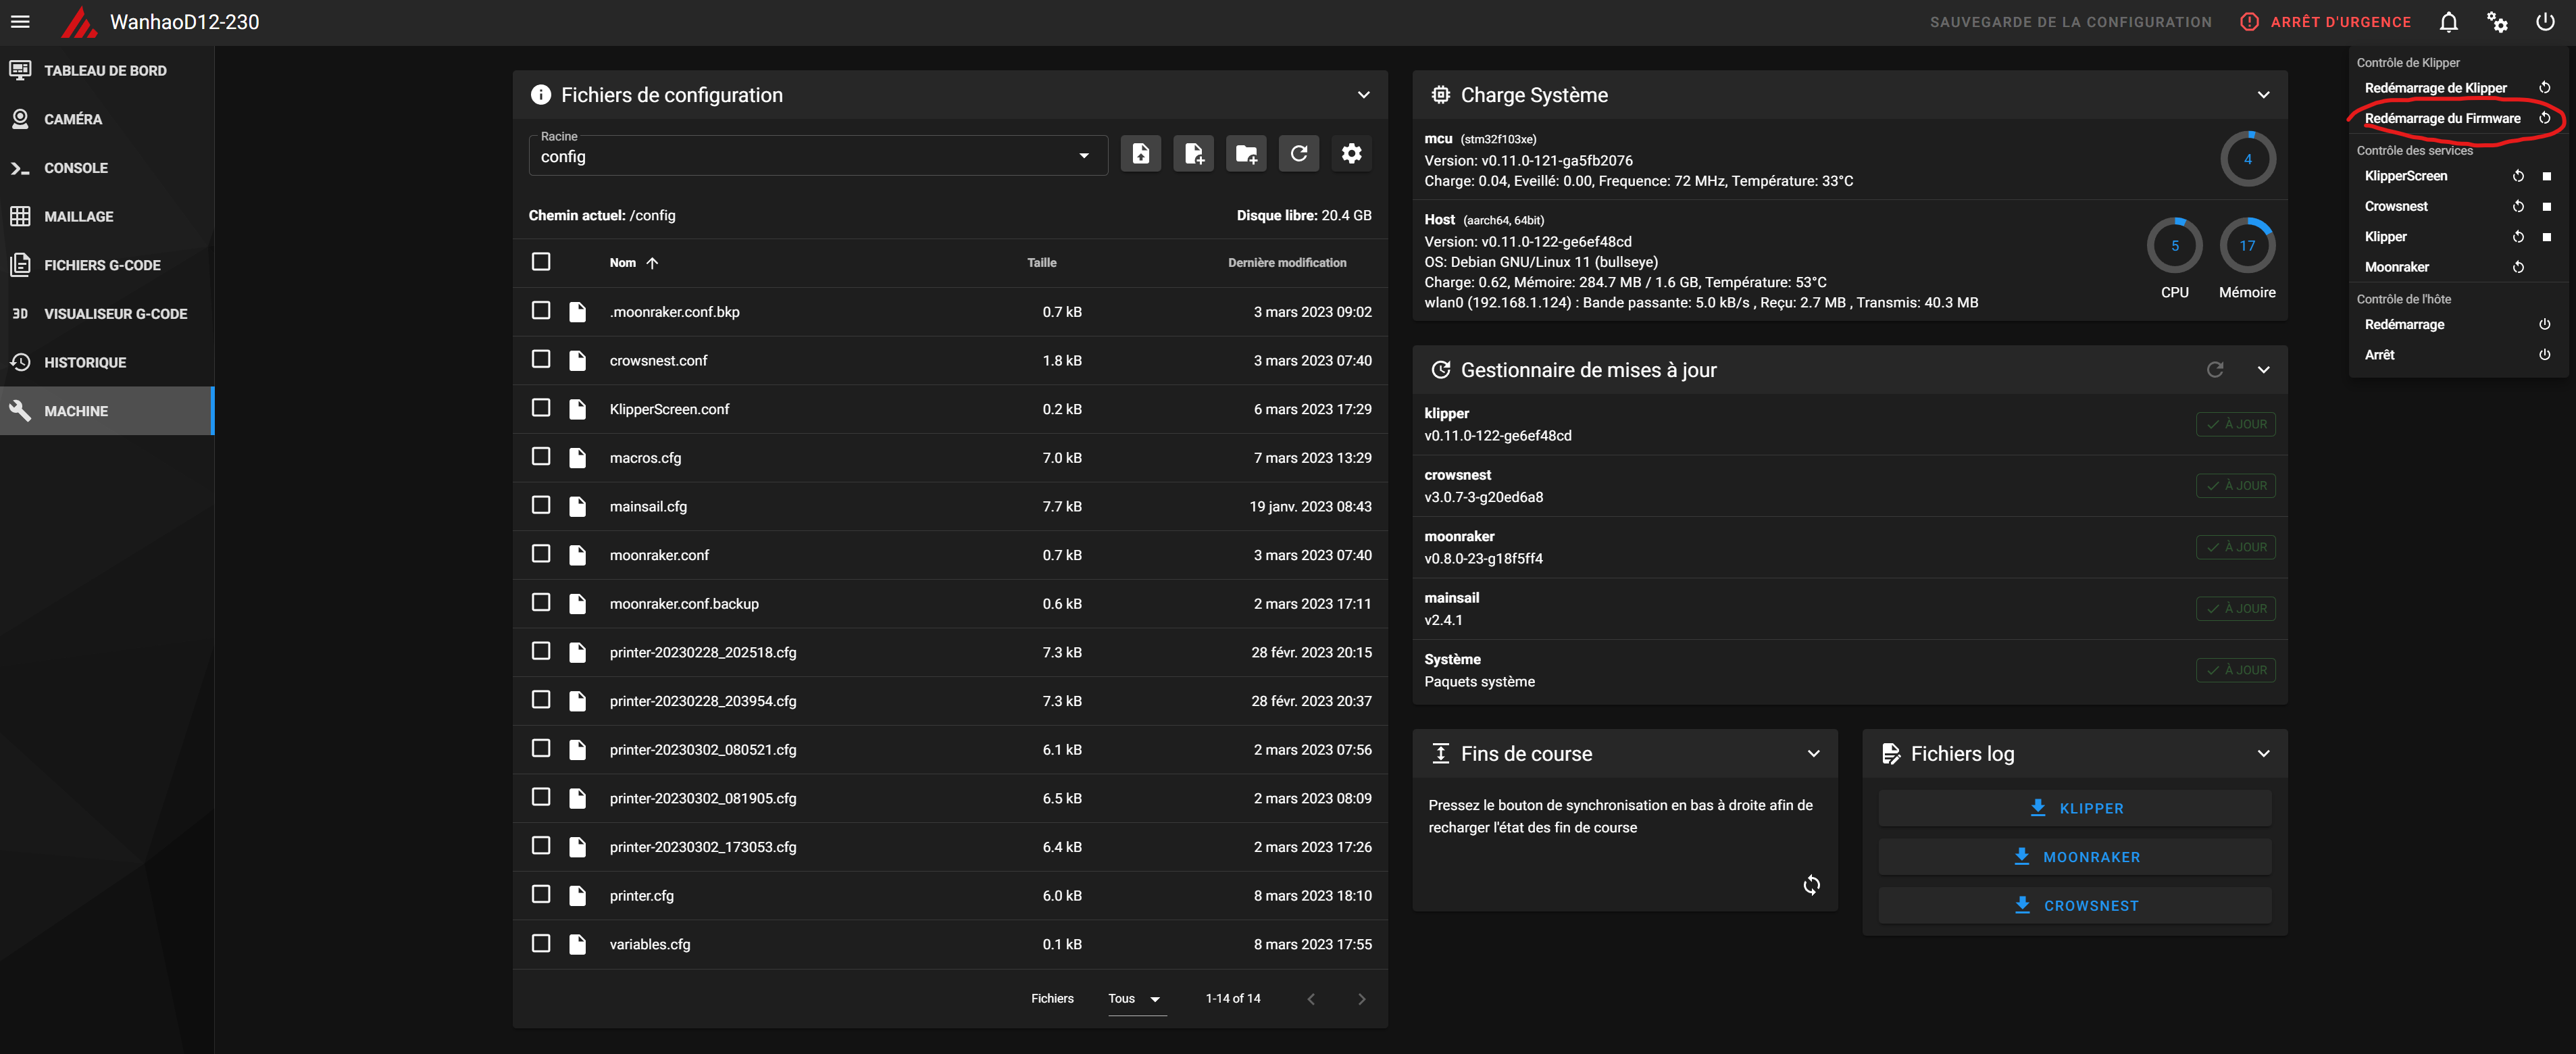2576x1054 pixels.
Task: Sort files by Nom column
Action: 633,263
